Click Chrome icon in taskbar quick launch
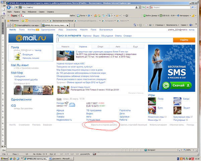 coord(14,159)
